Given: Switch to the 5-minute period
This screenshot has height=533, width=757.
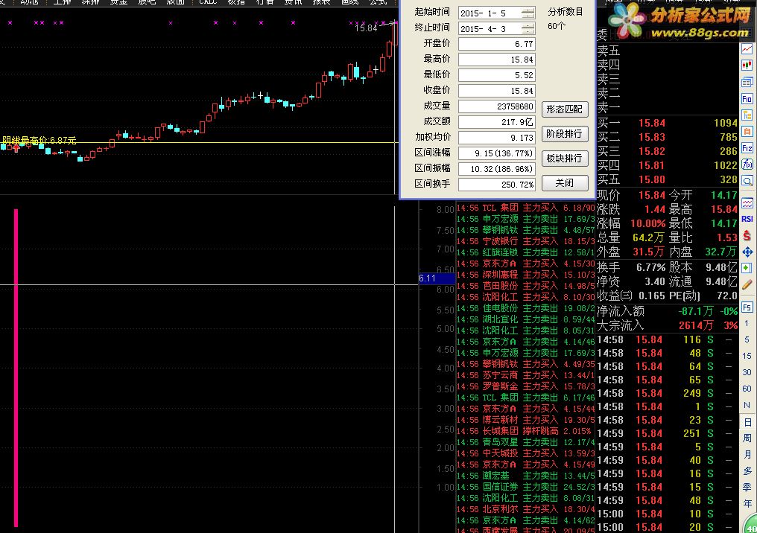Looking at the screenshot, I should click(747, 339).
